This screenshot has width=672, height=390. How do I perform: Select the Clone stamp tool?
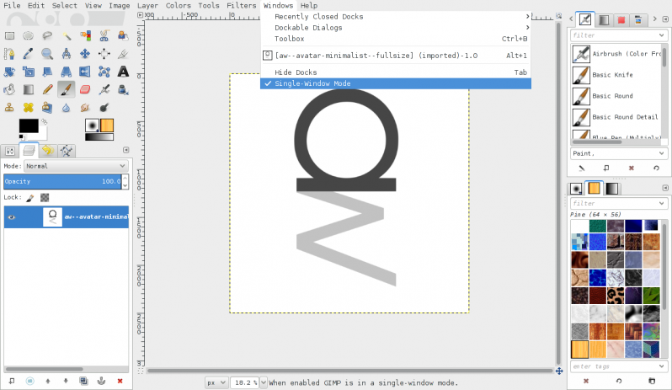pyautogui.click(x=9, y=108)
